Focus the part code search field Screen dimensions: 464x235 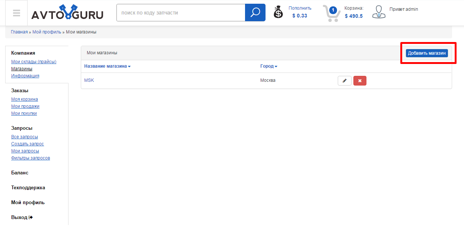181,13
